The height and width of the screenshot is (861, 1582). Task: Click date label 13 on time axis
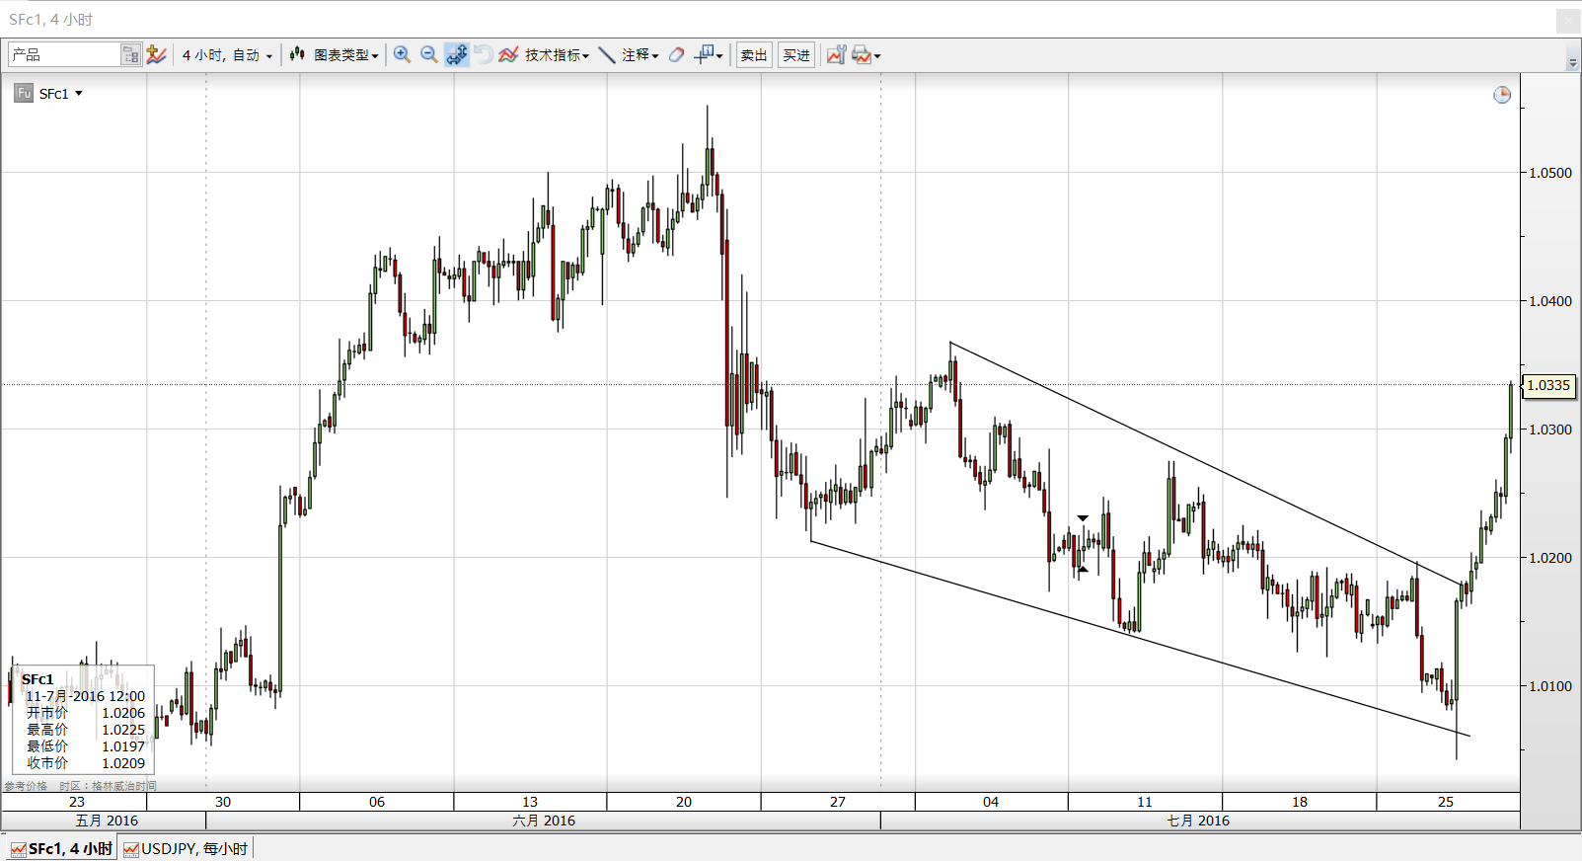point(530,802)
